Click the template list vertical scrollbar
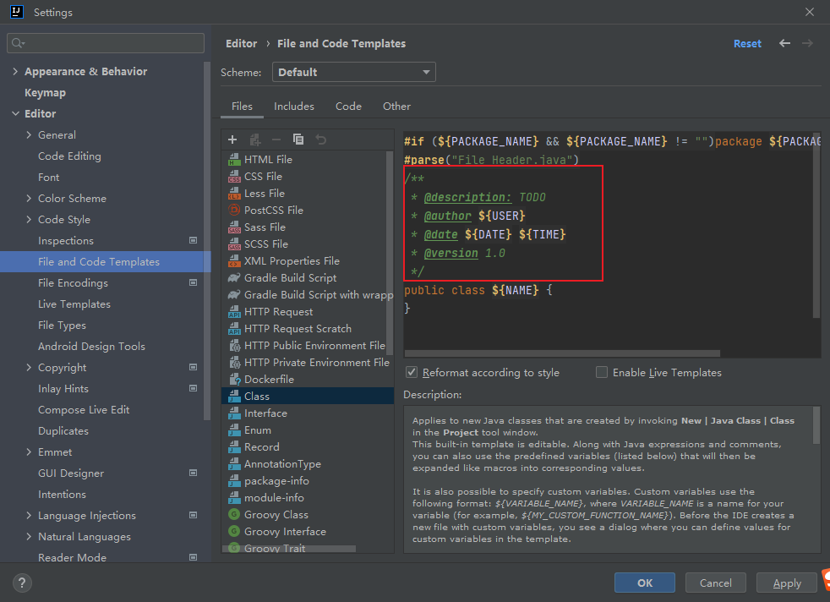 tap(389, 253)
